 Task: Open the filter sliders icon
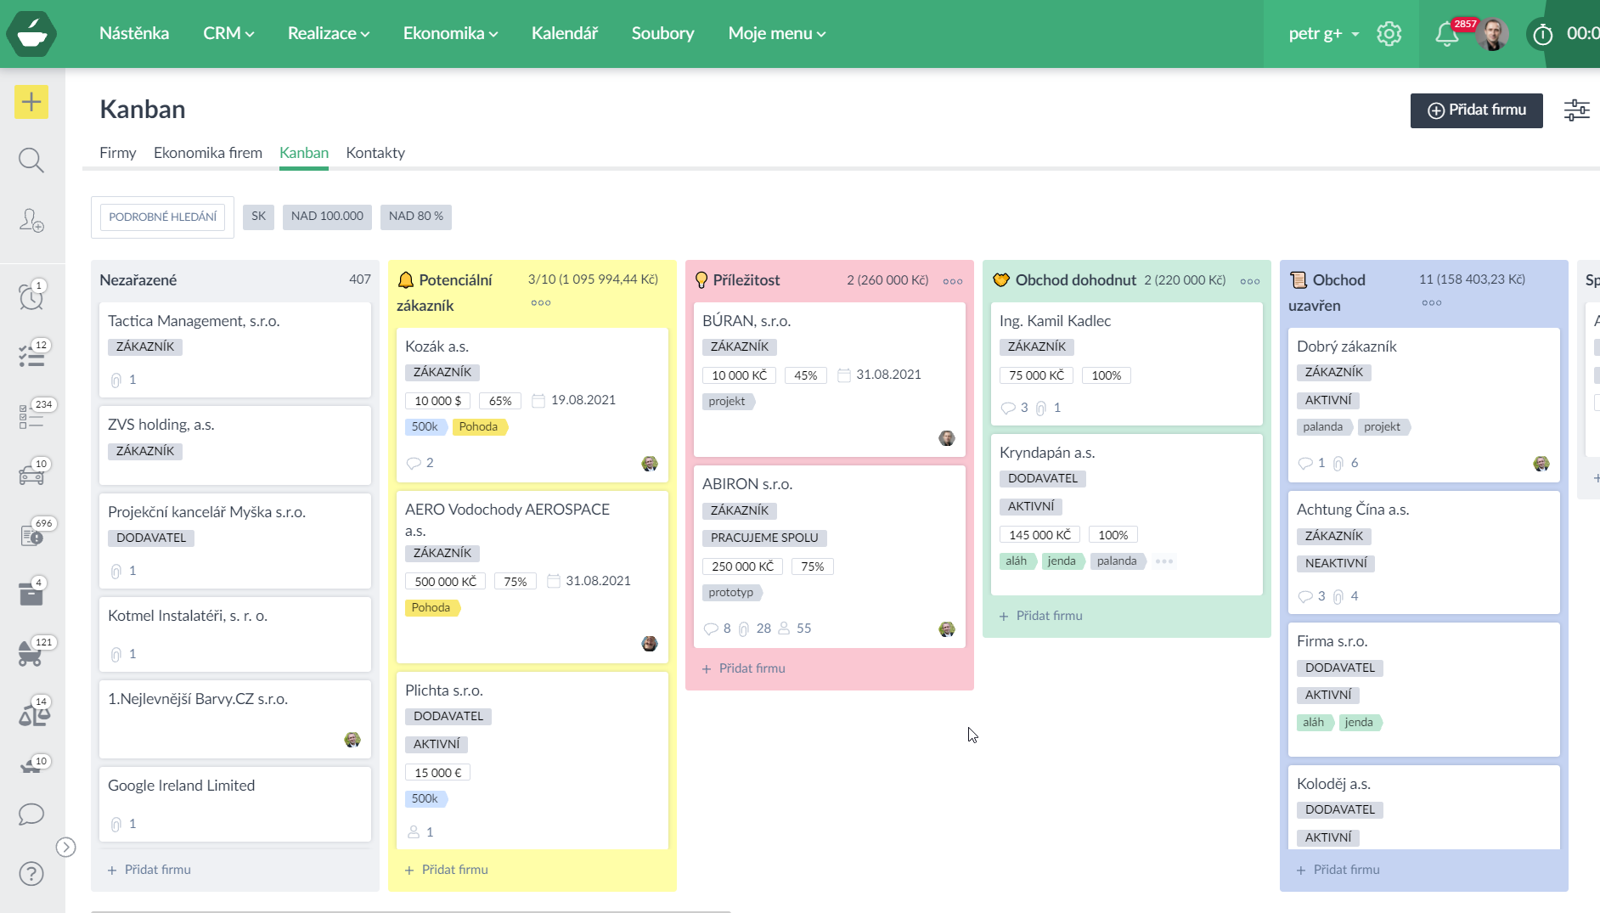(1576, 110)
